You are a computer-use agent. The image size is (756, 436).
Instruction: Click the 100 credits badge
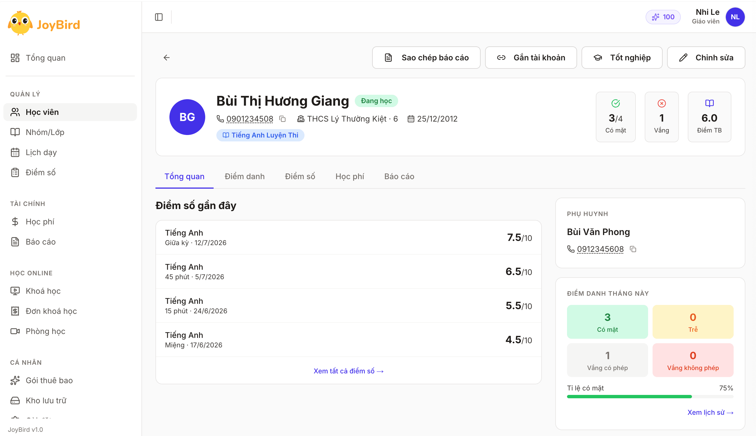663,17
